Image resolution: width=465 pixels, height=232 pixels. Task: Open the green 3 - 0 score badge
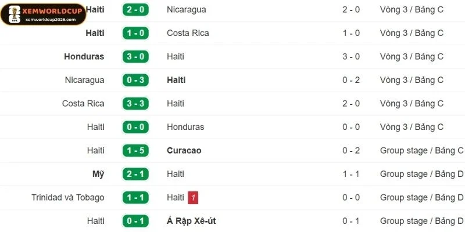pos(135,57)
